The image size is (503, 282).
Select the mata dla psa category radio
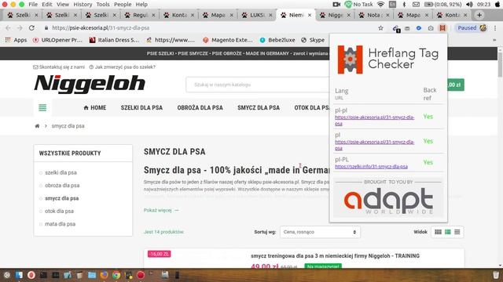41,224
